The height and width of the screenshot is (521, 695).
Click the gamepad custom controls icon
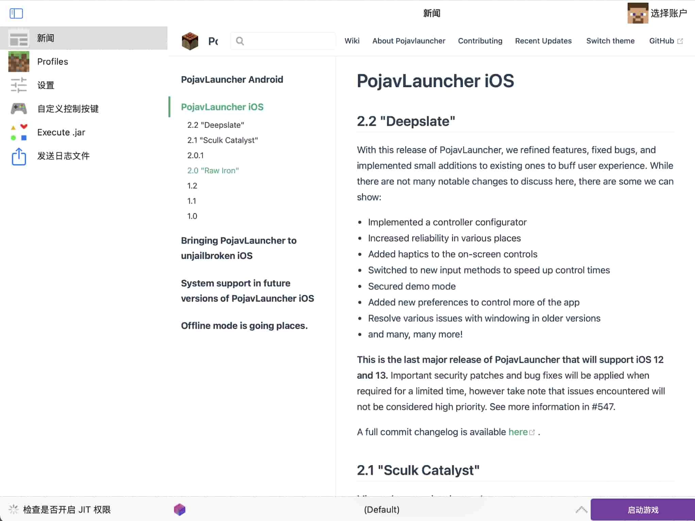pyautogui.click(x=19, y=108)
